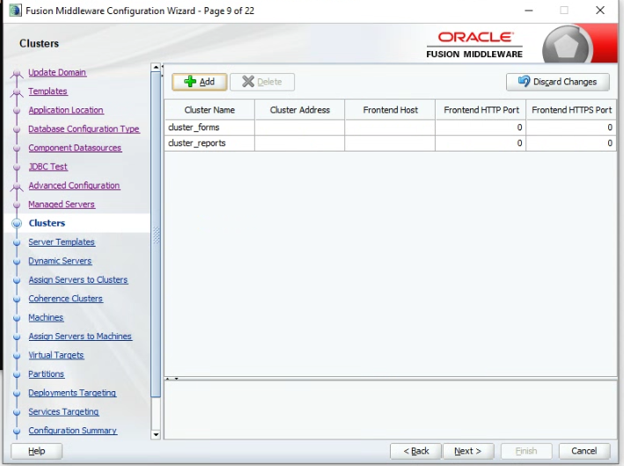This screenshot has width=624, height=466.
Task: Edit Cluster Address for cluster_forms
Action: click(299, 128)
